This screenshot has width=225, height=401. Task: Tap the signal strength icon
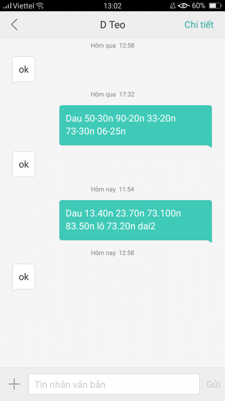click(x=7, y=6)
